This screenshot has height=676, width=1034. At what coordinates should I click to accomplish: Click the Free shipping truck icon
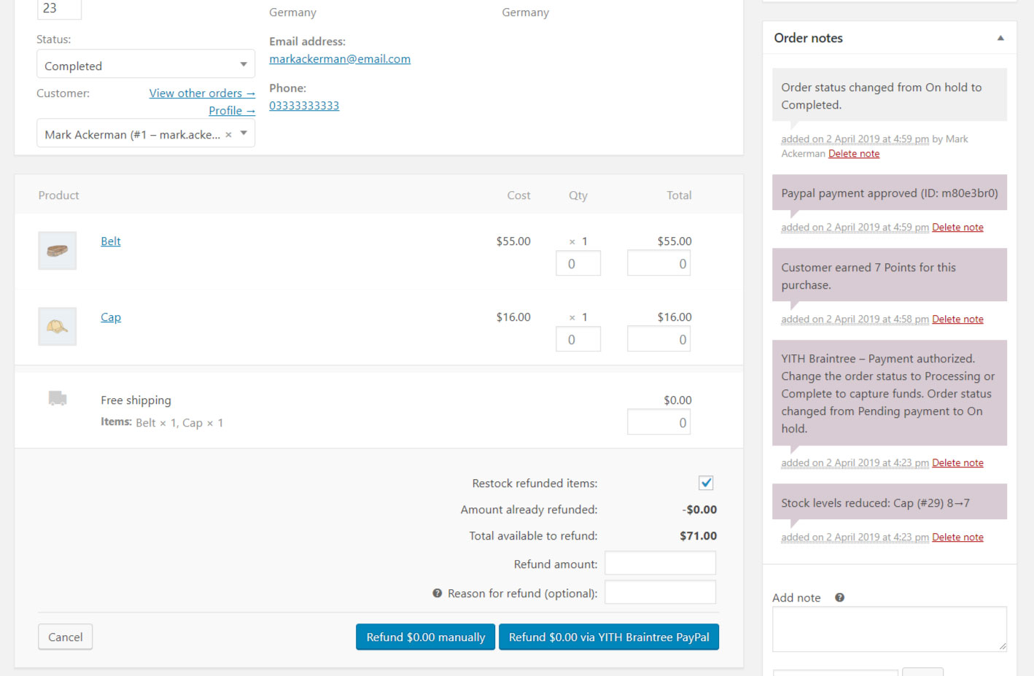tap(58, 398)
